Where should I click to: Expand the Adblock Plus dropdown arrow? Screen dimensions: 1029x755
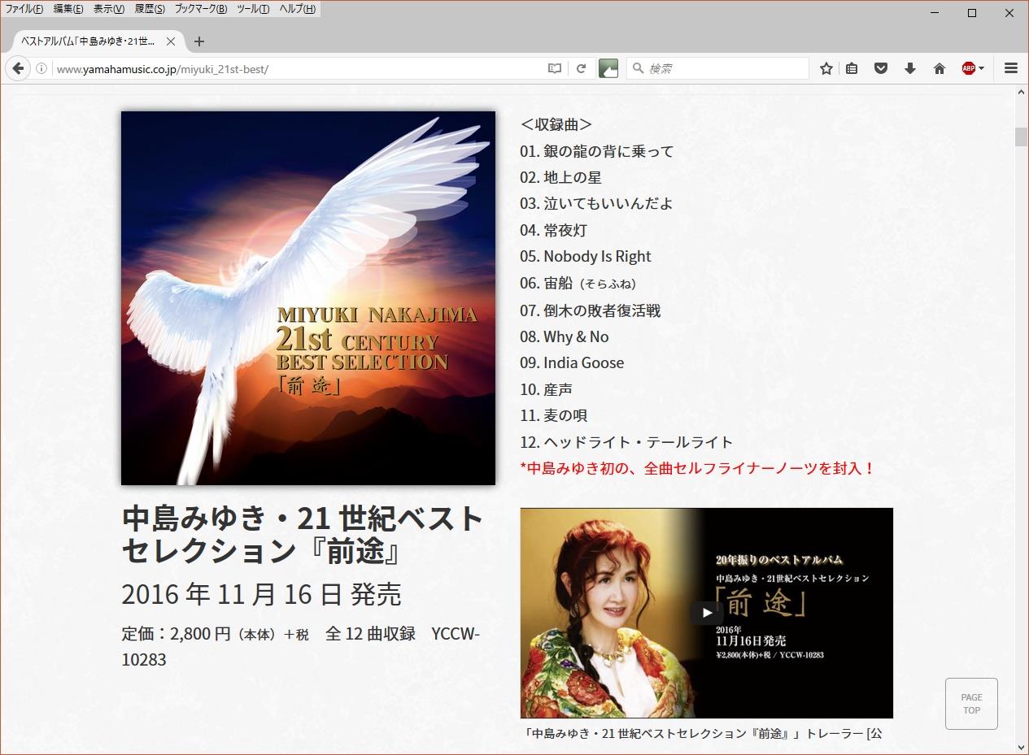point(981,69)
